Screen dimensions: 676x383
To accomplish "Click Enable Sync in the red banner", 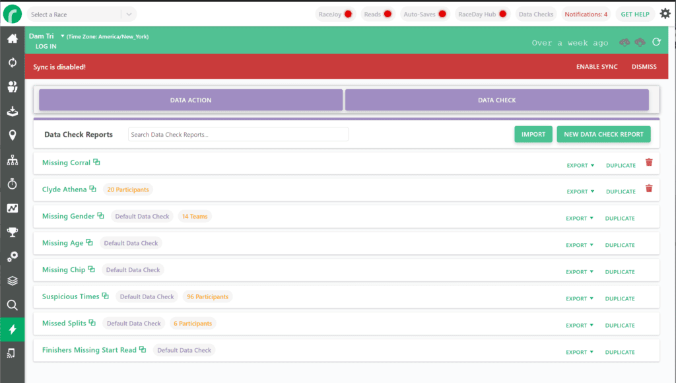I will pos(597,67).
